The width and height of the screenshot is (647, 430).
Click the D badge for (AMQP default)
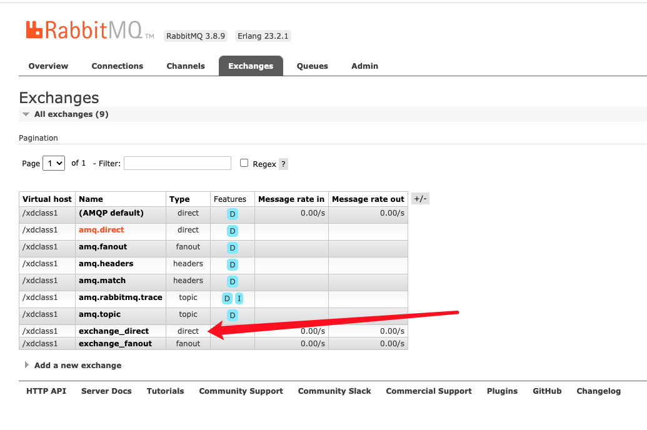click(233, 214)
